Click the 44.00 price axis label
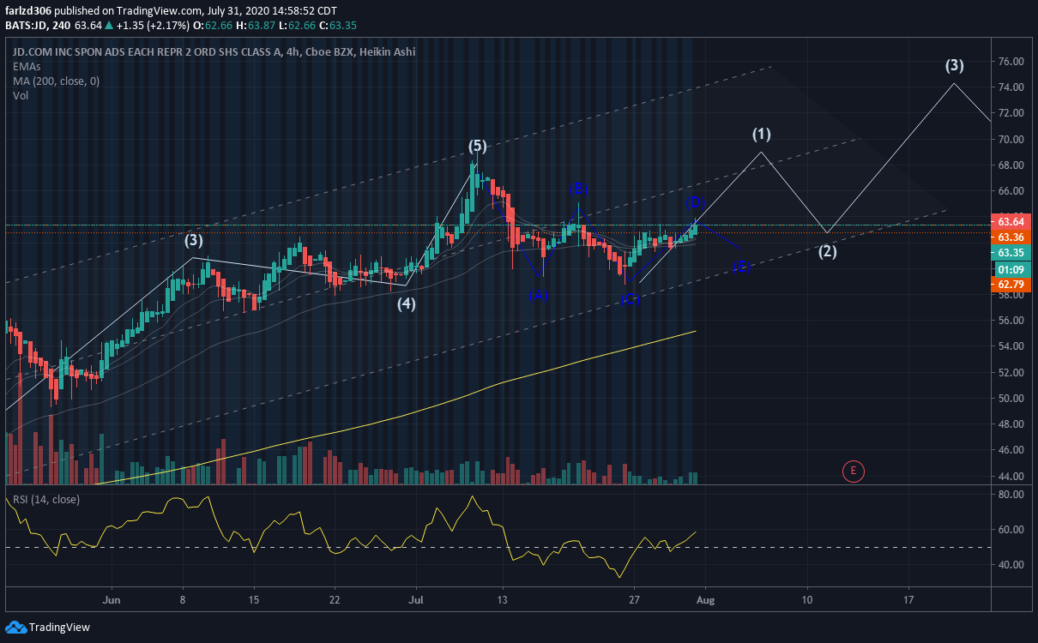Viewport: 1038px width, 643px height. 1011,476
